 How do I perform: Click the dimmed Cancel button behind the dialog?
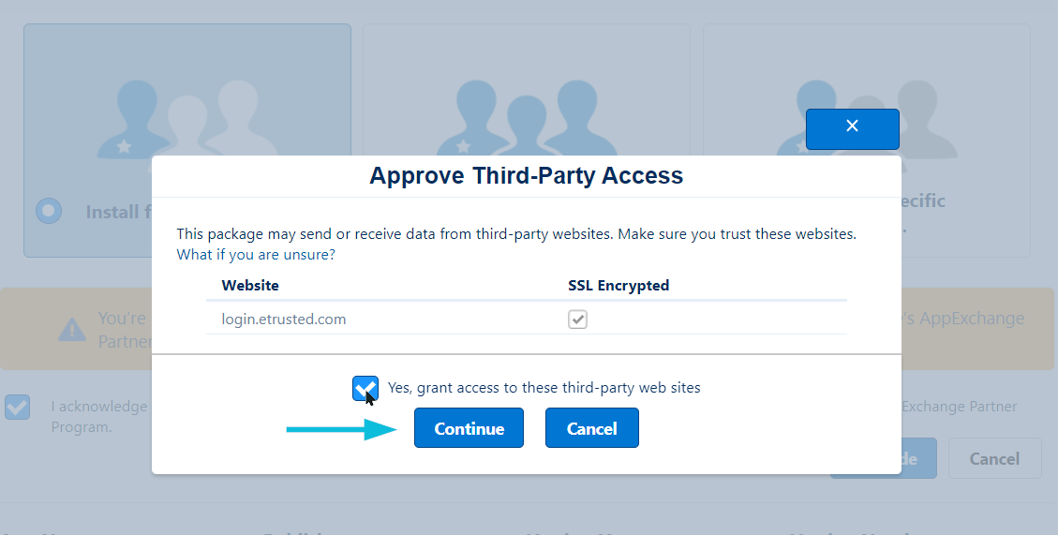(x=994, y=459)
